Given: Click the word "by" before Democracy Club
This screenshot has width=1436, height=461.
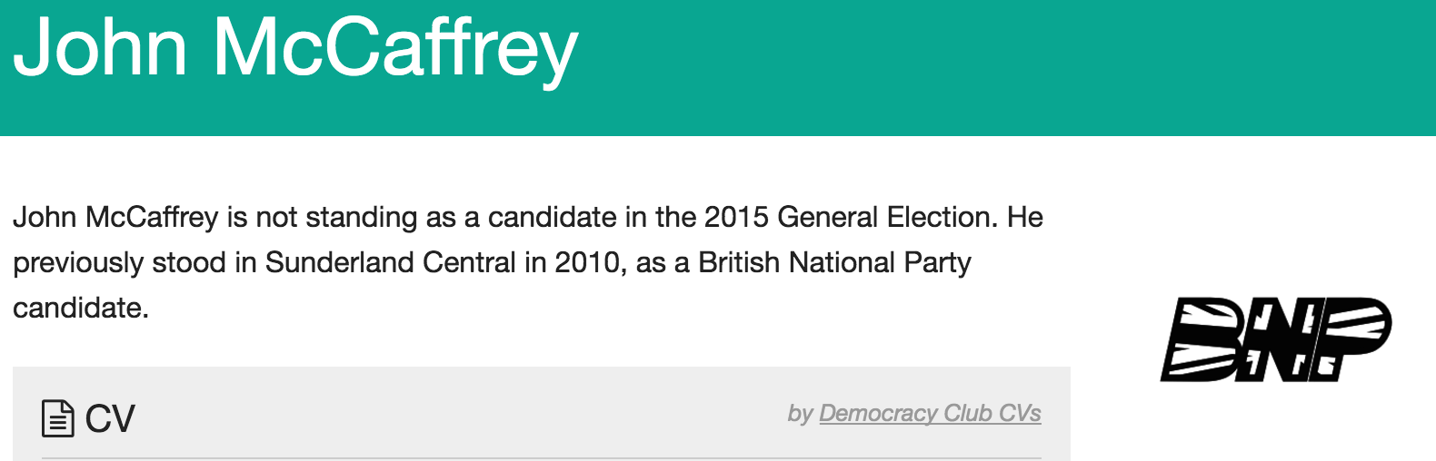Looking at the screenshot, I should point(800,414).
